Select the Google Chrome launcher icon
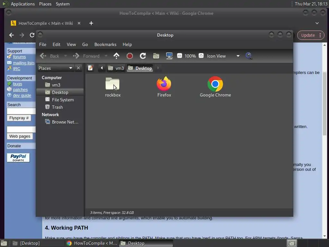The width and height of the screenshot is (329, 247). (x=215, y=84)
